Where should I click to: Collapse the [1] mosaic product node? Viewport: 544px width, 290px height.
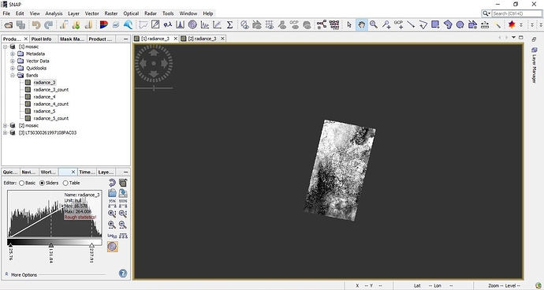tap(6, 46)
